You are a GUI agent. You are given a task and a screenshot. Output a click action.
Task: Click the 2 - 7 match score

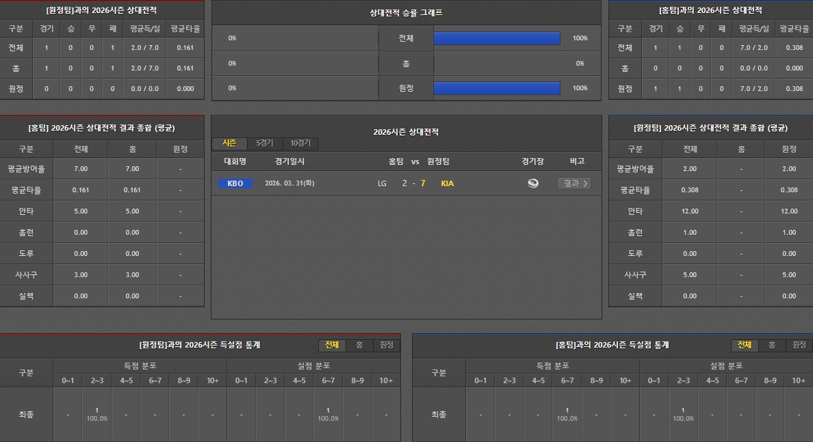click(x=415, y=183)
